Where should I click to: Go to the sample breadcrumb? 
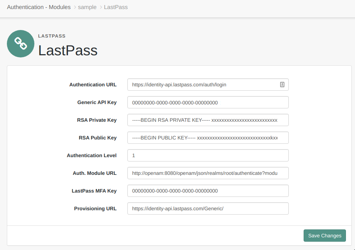(x=87, y=7)
